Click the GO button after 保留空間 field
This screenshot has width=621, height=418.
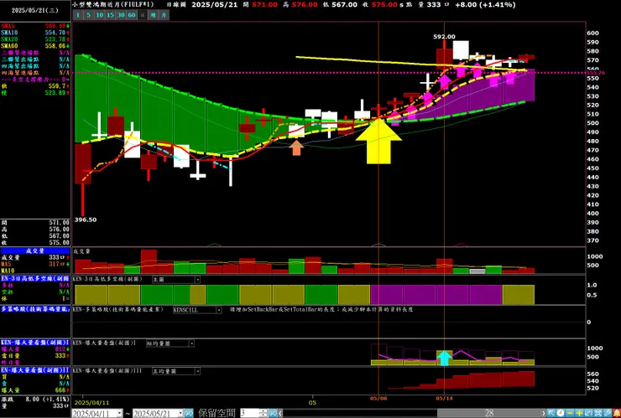click(273, 413)
